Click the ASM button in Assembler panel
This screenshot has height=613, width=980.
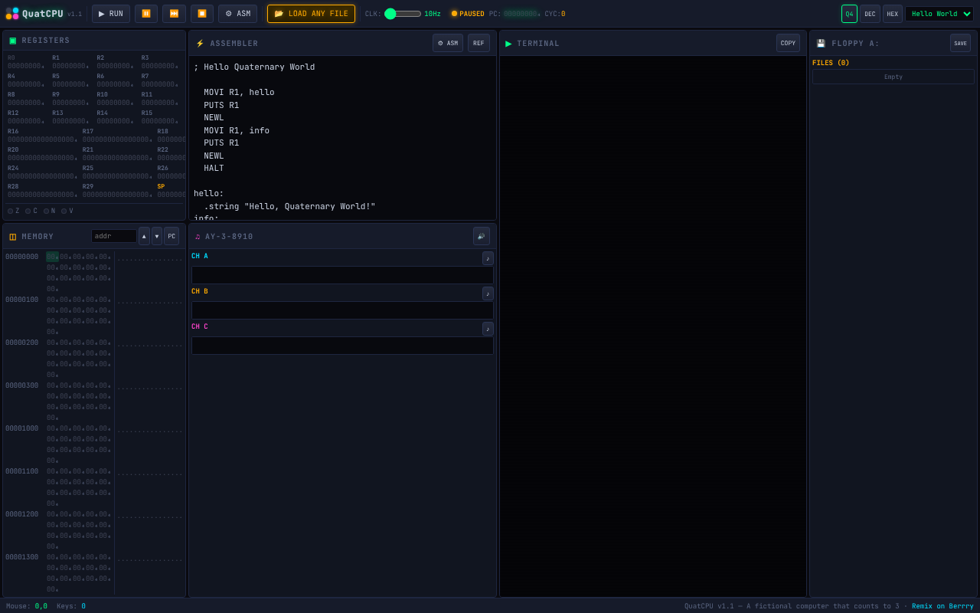point(448,43)
